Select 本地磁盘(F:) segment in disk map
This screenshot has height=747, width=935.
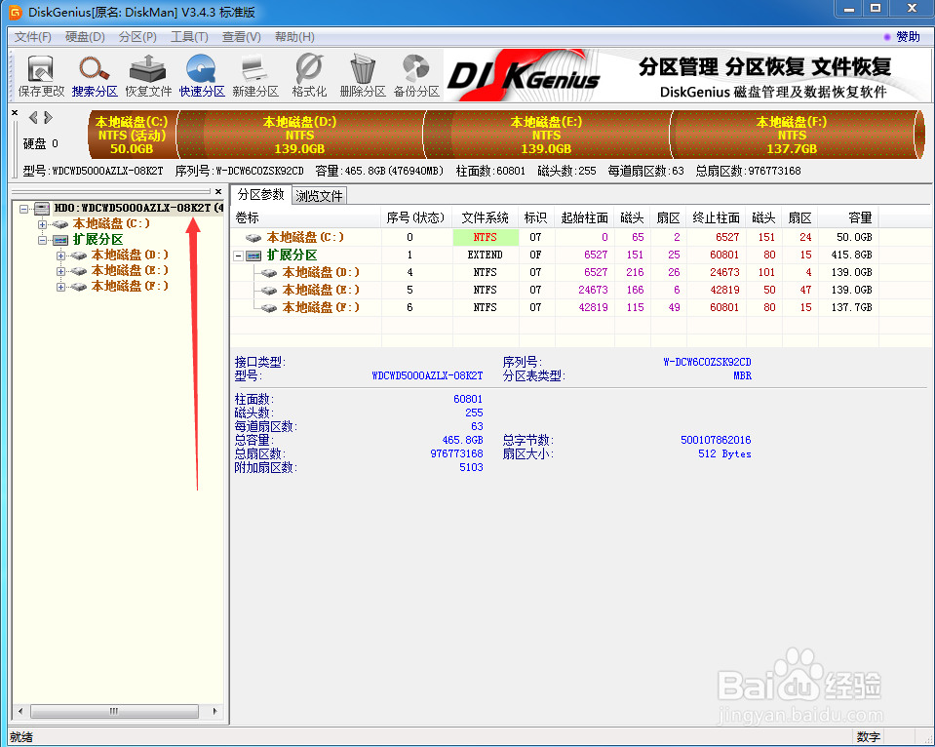tap(792, 135)
